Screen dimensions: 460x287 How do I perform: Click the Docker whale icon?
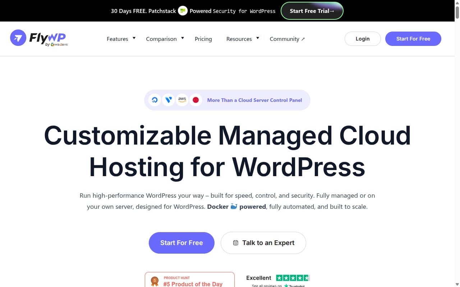[x=234, y=206]
